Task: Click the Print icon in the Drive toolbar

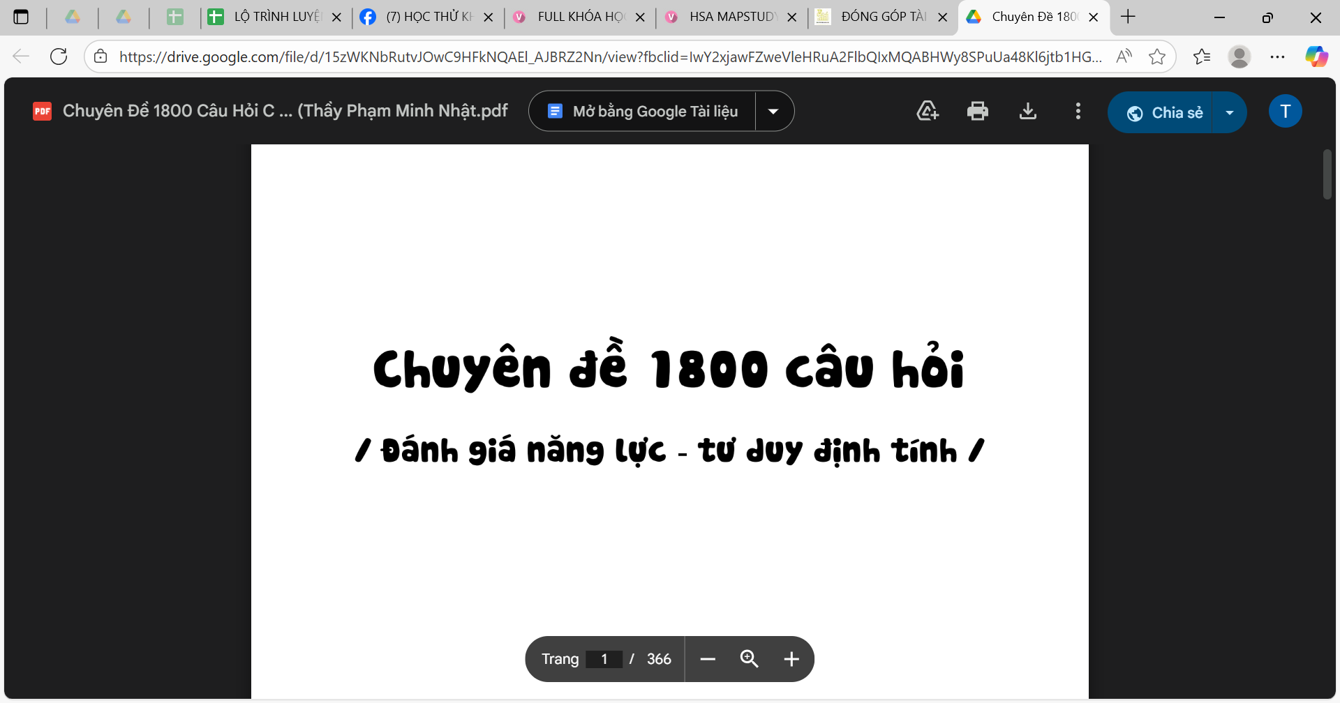Action: coord(977,112)
